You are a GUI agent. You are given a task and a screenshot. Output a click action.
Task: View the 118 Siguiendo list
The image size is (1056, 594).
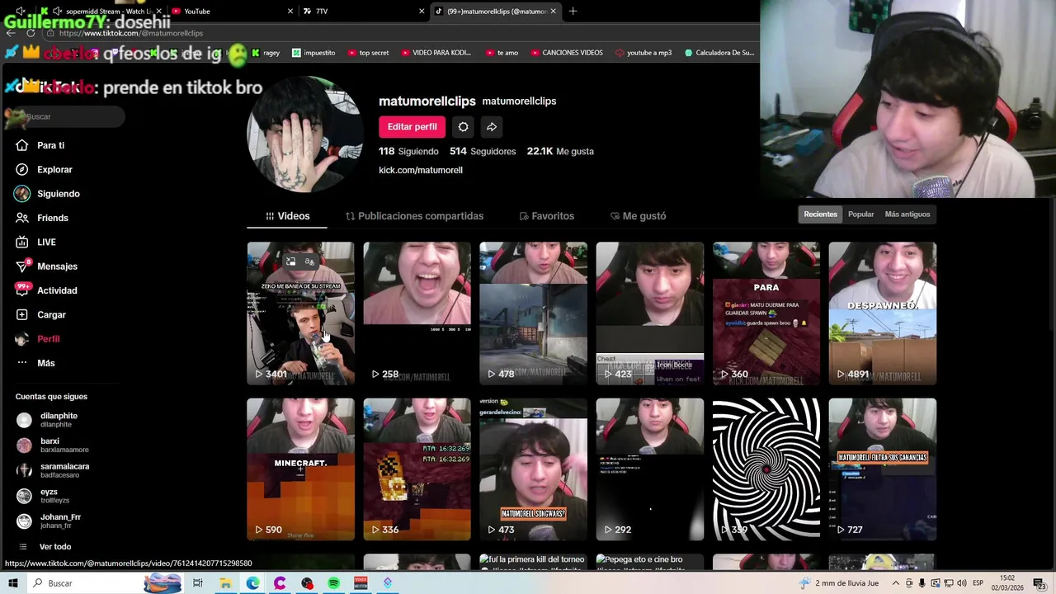point(408,152)
